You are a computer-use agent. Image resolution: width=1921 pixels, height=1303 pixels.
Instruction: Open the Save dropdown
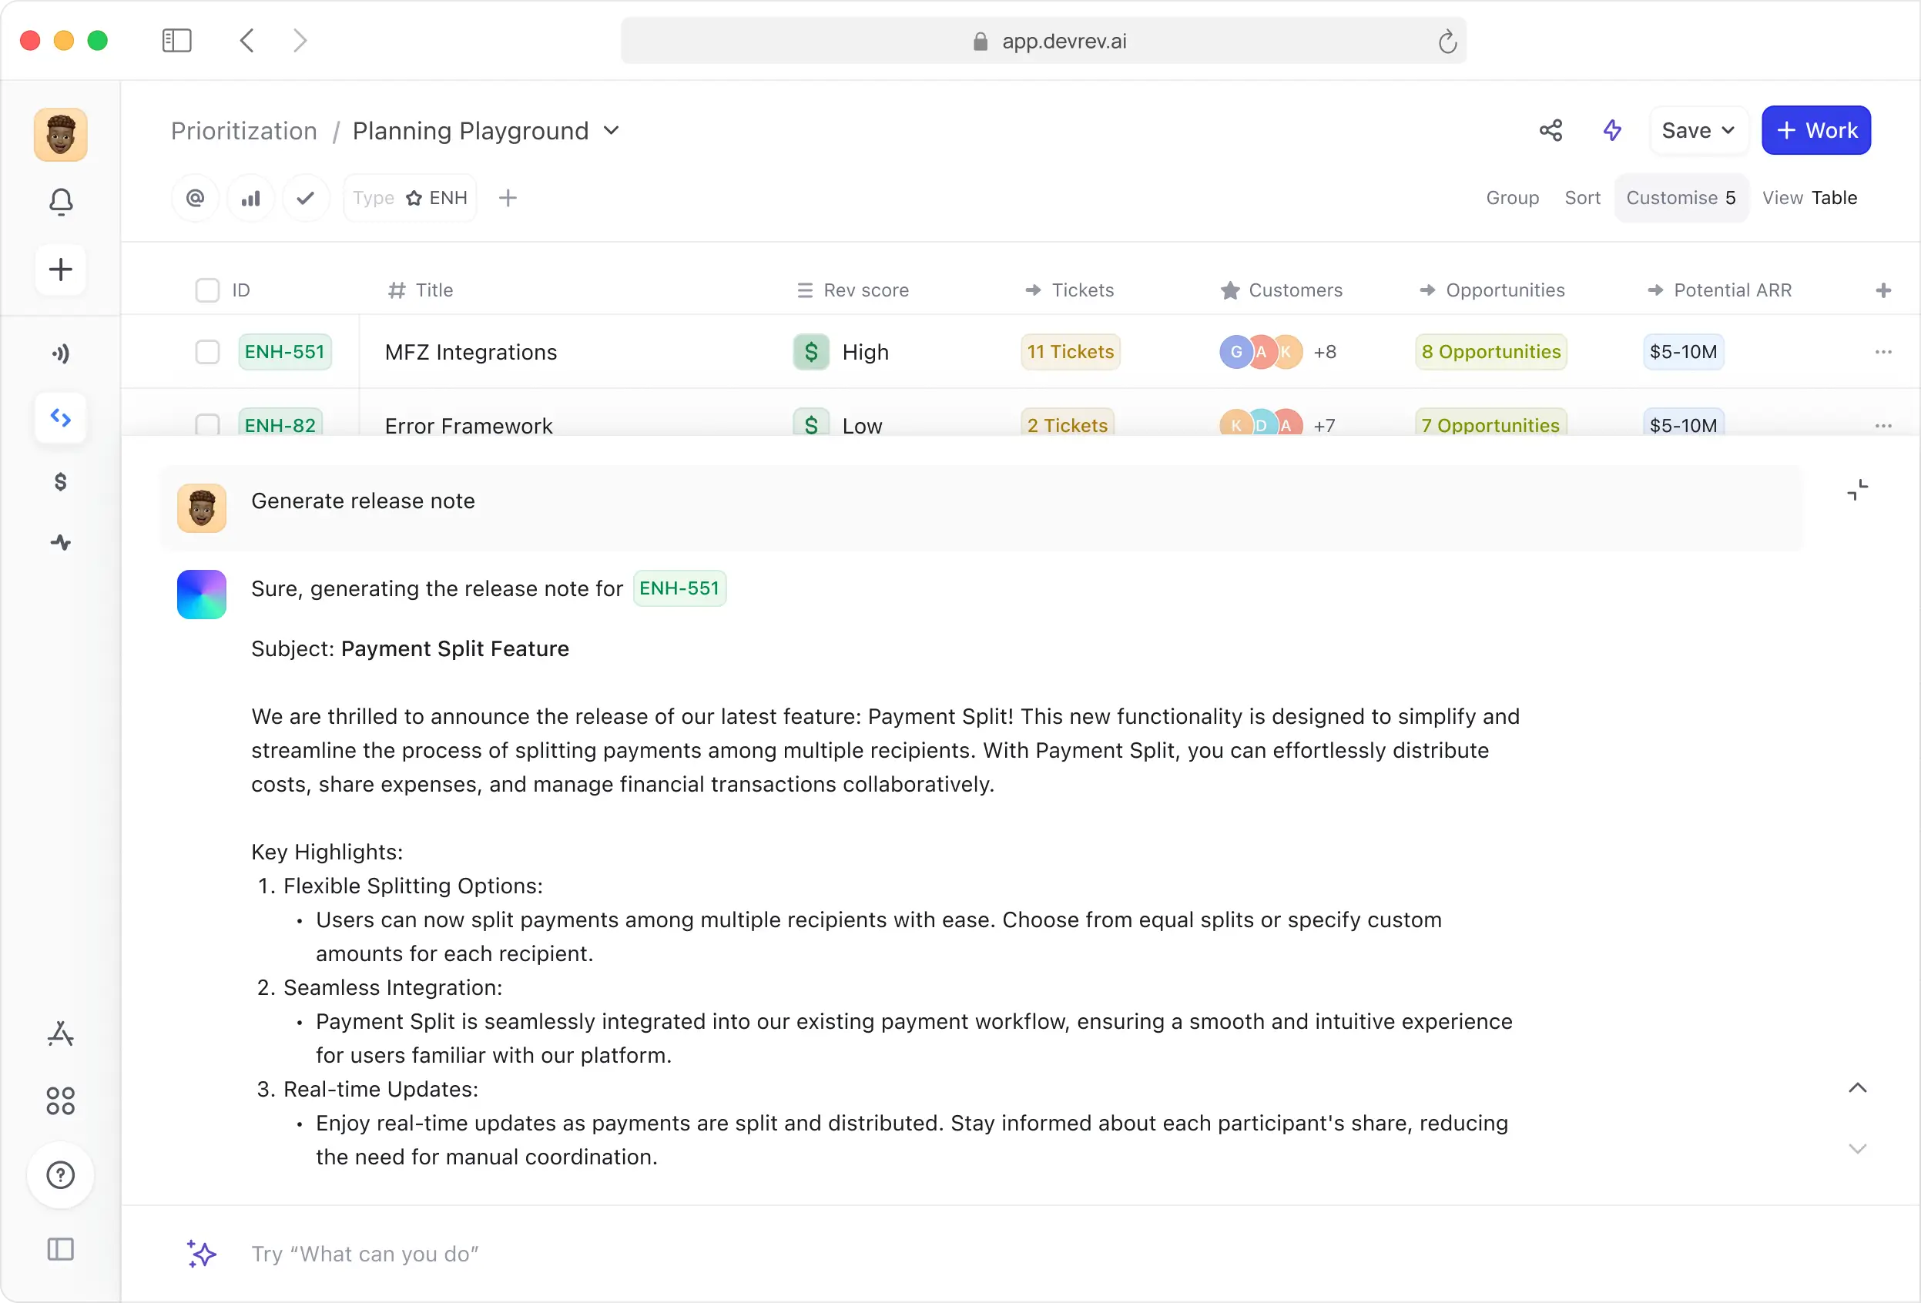pyautogui.click(x=1698, y=131)
